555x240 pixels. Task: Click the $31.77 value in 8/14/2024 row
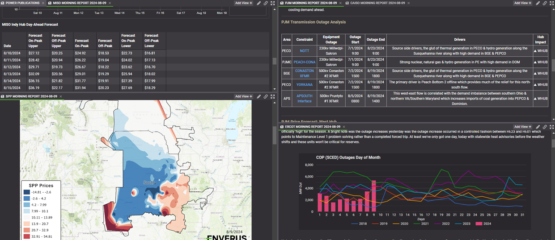(80, 81)
